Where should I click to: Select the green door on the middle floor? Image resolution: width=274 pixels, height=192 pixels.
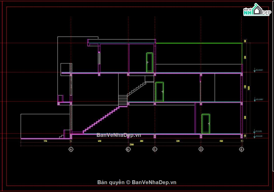[x=159, y=92]
